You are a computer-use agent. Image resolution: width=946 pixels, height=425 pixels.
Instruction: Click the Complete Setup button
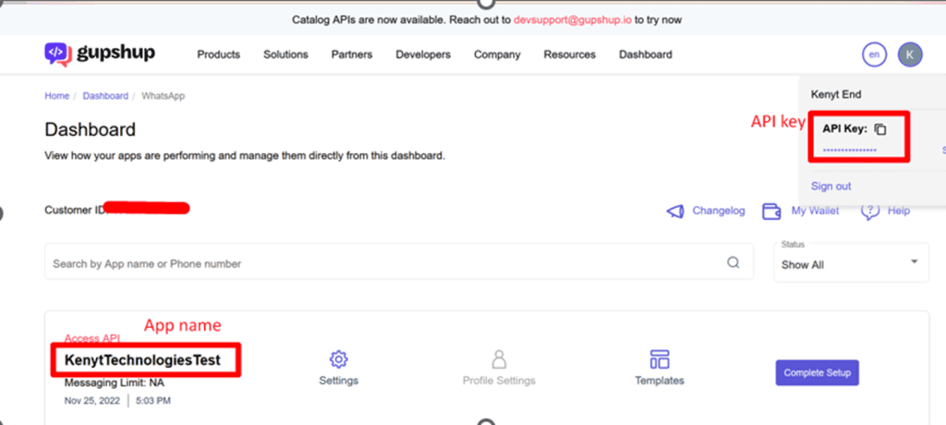pyautogui.click(x=817, y=373)
